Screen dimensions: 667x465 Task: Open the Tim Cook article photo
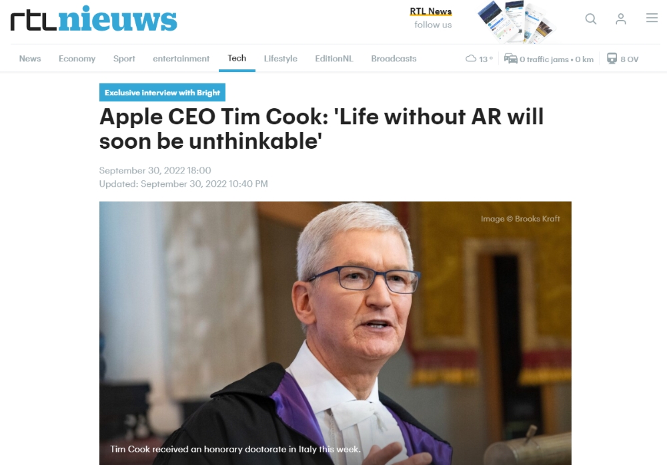[336, 333]
